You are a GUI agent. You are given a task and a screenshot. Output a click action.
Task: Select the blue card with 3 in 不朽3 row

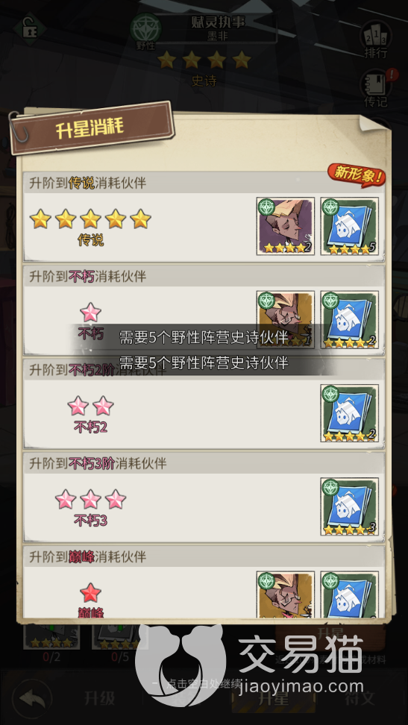pyautogui.click(x=349, y=506)
